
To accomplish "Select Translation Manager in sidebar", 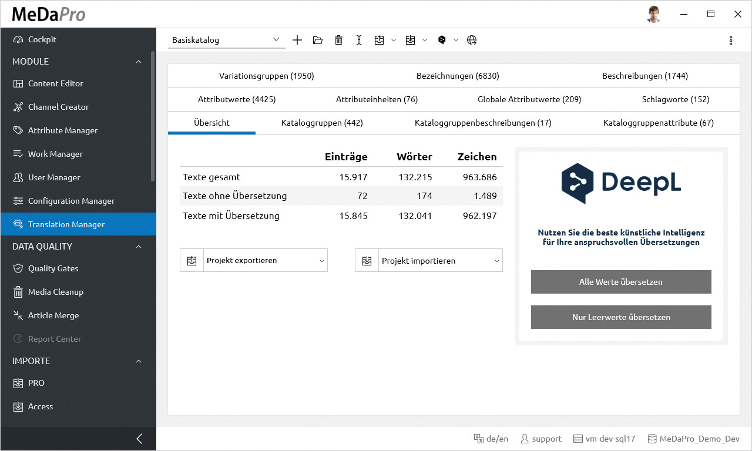I will click(x=78, y=224).
